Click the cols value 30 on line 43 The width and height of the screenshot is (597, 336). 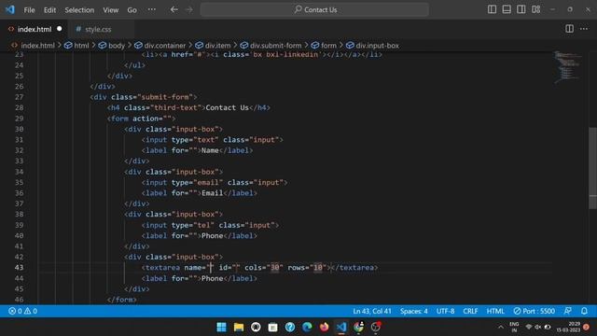click(275, 268)
